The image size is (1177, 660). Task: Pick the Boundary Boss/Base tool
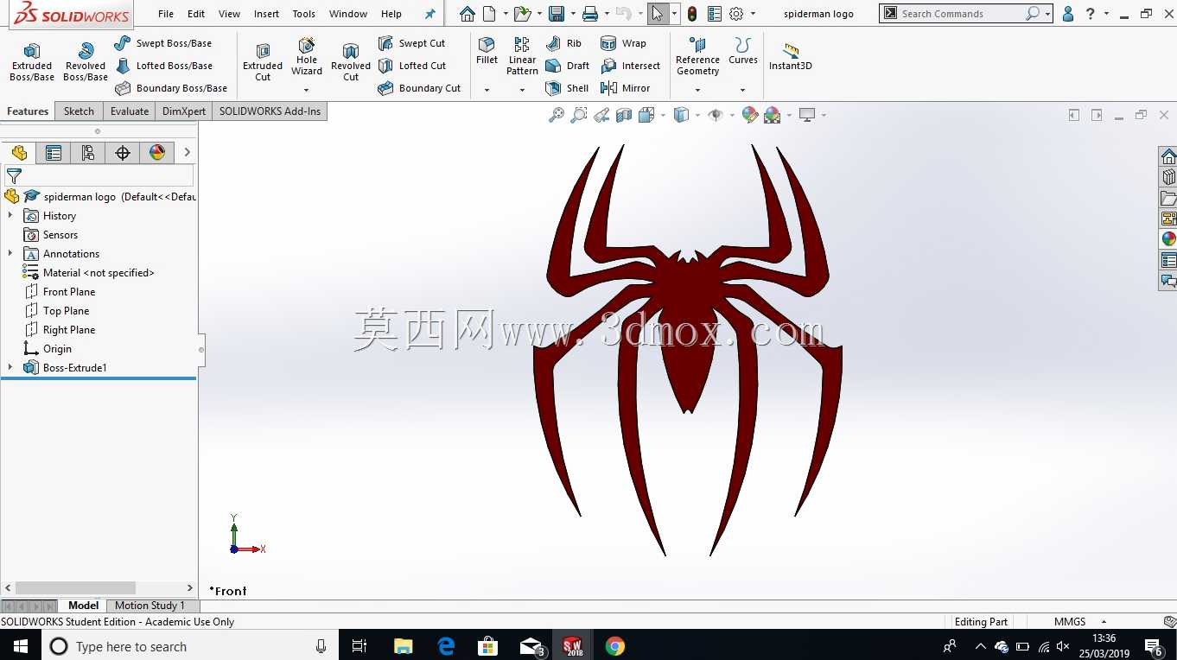171,88
